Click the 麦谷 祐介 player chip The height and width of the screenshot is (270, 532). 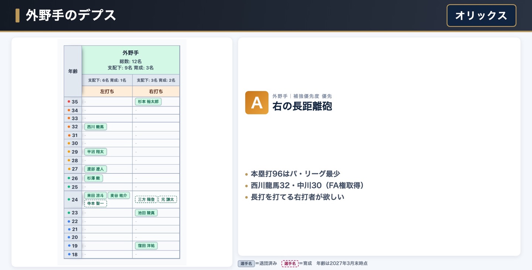click(119, 195)
